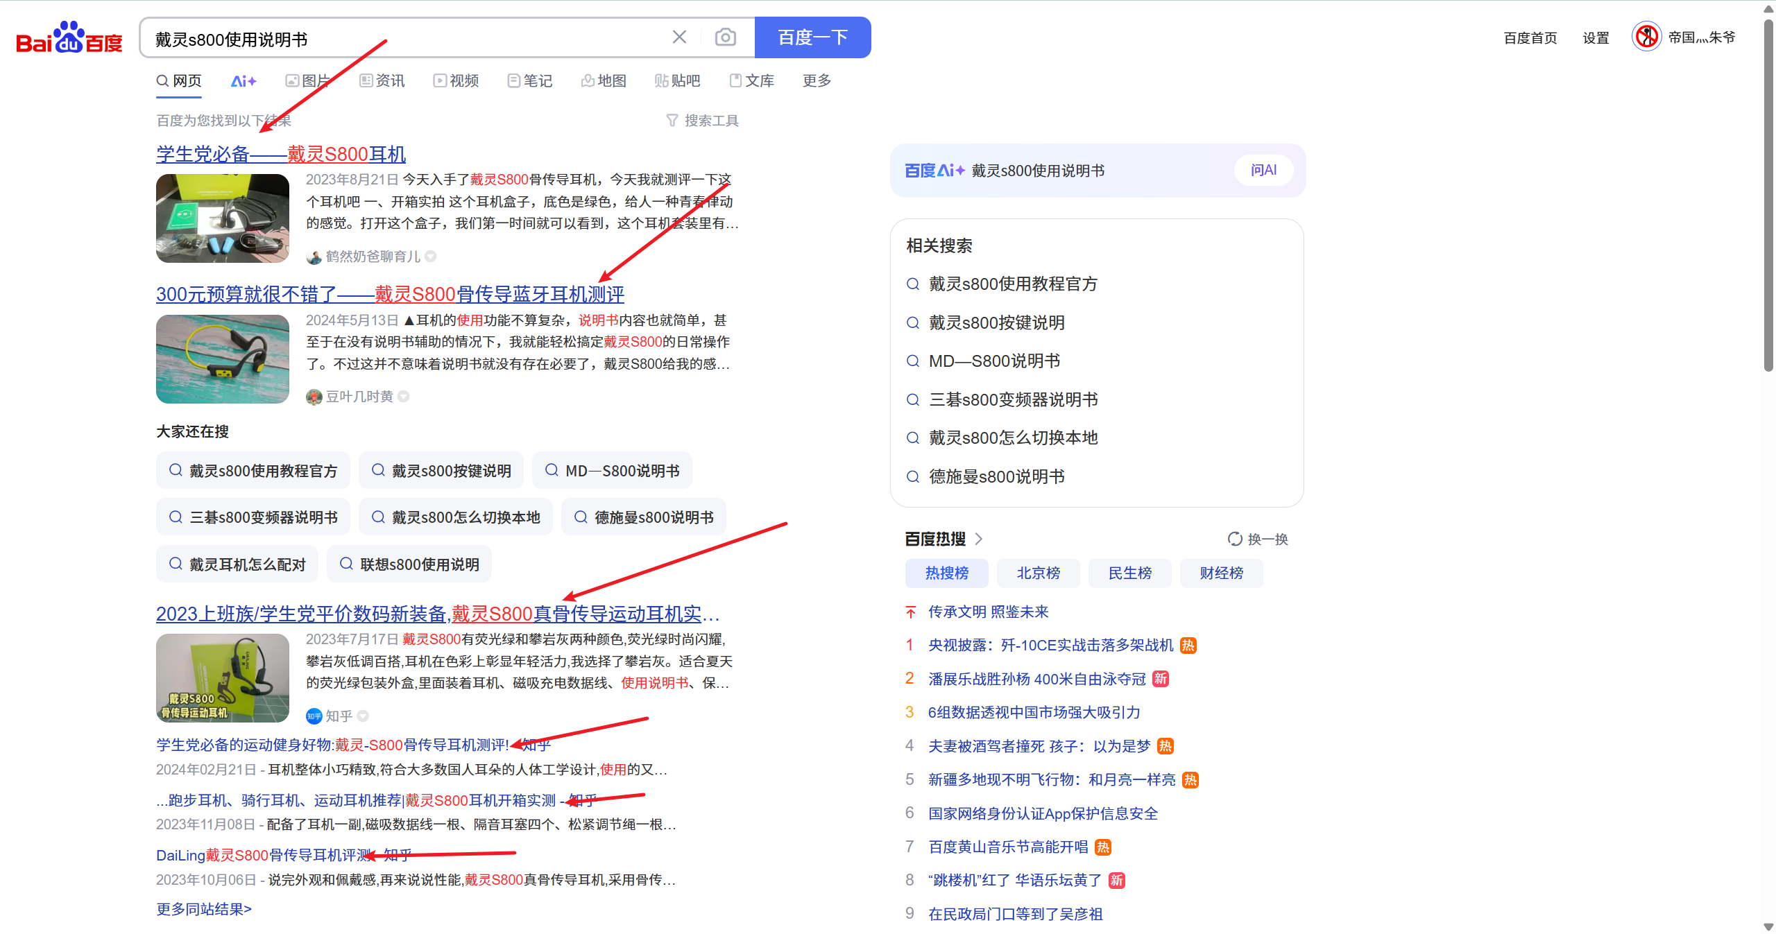Click suggestion chip 戴灵s800按键说明

[x=441, y=471]
